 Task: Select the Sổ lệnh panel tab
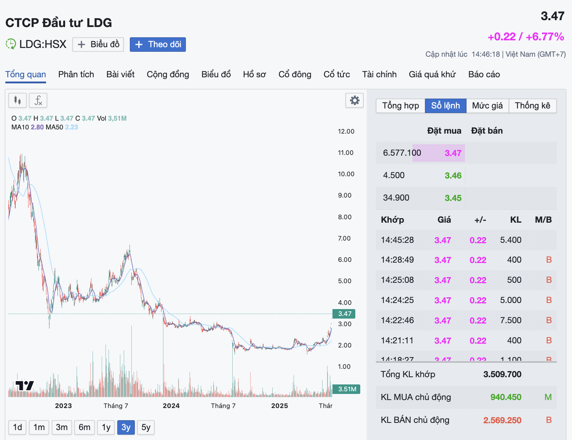point(446,106)
